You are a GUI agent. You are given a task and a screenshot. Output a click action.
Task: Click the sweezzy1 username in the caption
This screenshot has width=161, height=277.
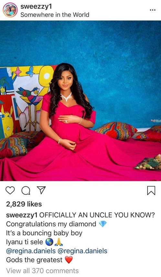tap(22, 215)
